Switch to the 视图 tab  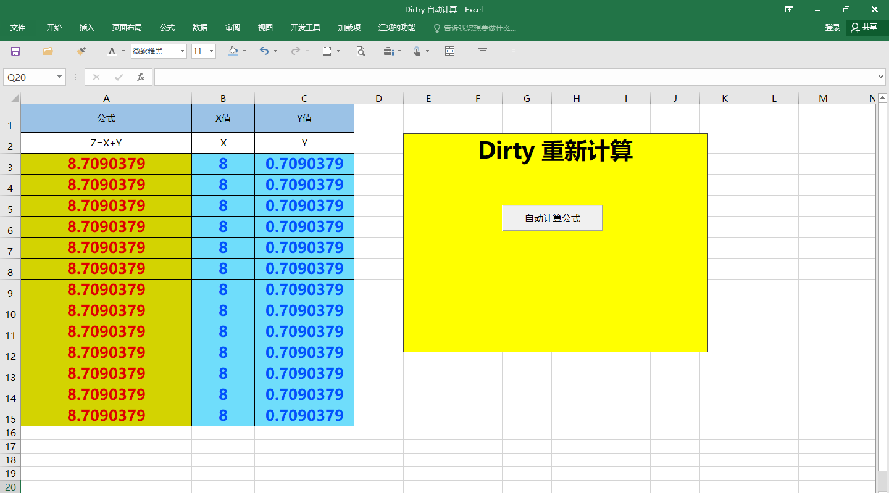[265, 28]
